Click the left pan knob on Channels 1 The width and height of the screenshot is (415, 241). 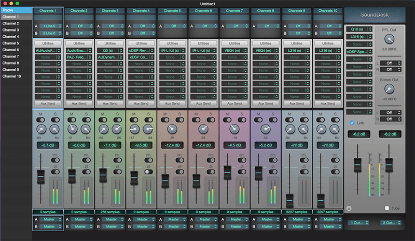point(40,129)
